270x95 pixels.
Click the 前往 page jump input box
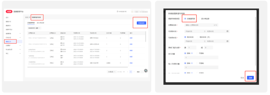pyautogui.click(x=142, y=72)
